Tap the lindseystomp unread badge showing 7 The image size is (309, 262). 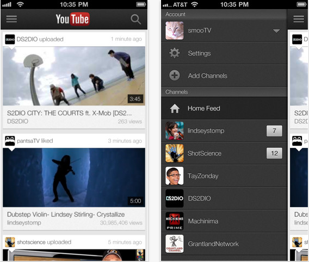pos(274,130)
